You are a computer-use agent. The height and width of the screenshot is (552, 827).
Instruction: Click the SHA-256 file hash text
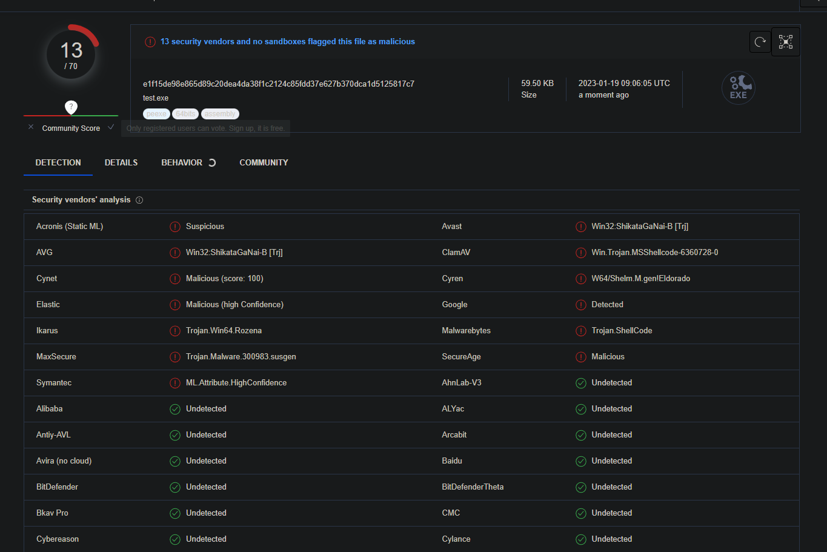pos(279,84)
